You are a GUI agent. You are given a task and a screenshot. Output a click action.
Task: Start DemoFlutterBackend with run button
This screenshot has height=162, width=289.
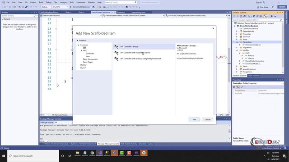click(x=80, y=7)
